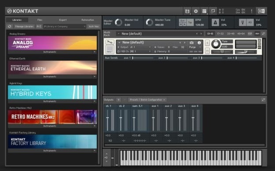Select previous instrument arrow in instrument header
This screenshot has width=275, height=171.
180,43
